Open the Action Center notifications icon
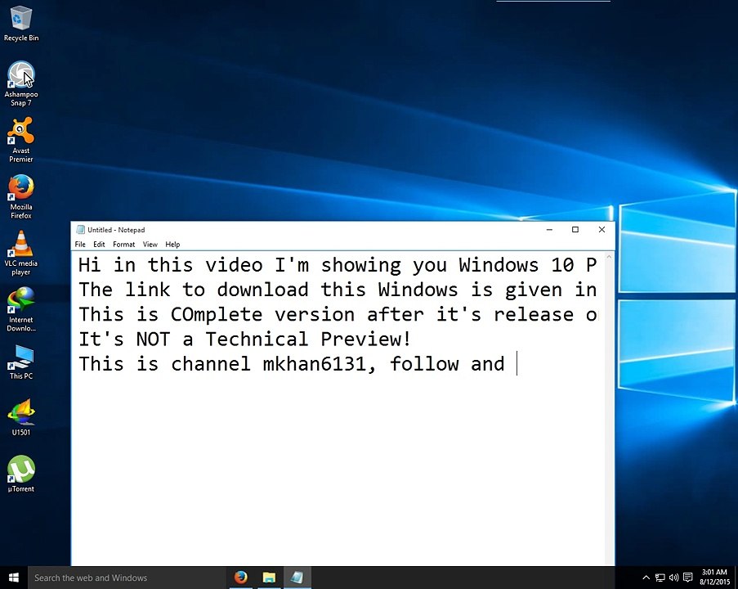This screenshot has height=589, width=738. (x=687, y=578)
